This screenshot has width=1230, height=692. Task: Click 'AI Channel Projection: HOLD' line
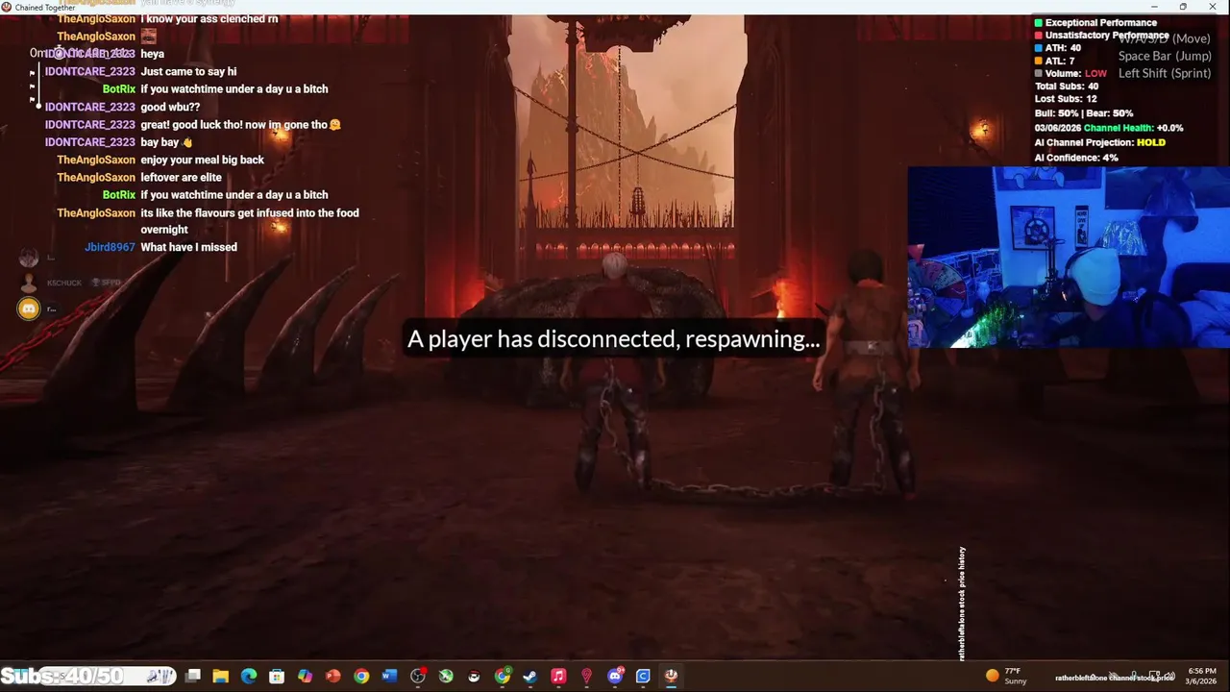(x=1100, y=142)
